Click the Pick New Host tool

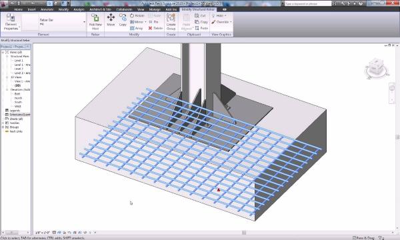tap(95, 22)
